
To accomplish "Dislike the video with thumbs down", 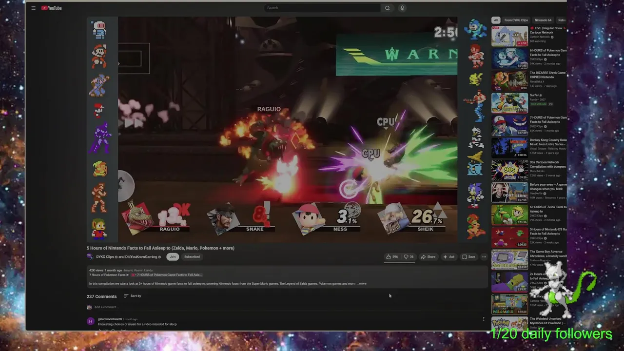I will (409, 257).
